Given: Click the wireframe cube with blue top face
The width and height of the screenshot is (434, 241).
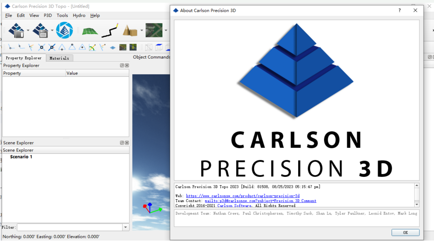Looking at the screenshot, I should 159,47.
